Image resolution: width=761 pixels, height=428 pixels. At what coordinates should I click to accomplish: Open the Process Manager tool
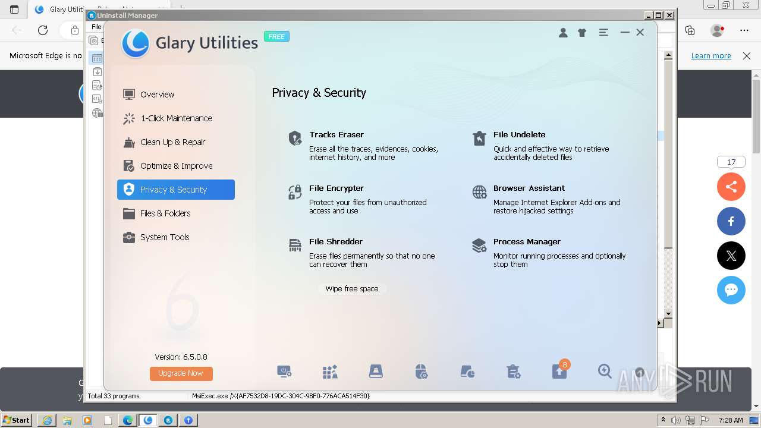527,242
